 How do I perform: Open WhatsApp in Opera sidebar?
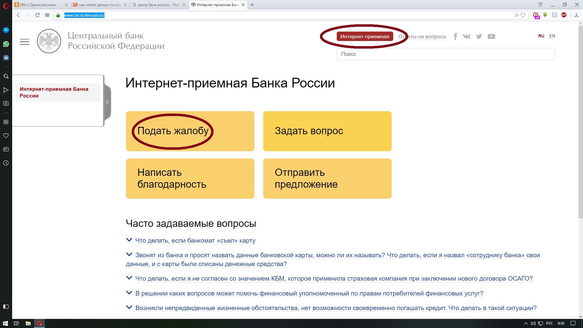click(x=6, y=44)
